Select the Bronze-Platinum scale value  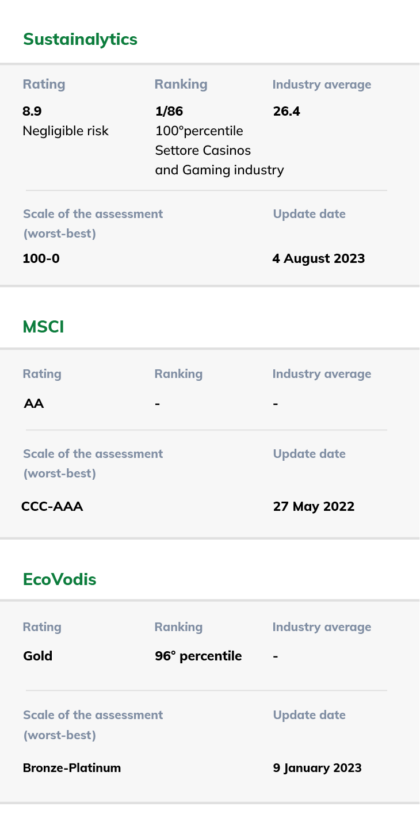72,767
